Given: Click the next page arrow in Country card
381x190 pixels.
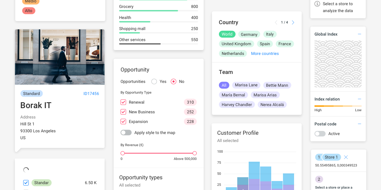Looking at the screenshot, I should (293, 22).
